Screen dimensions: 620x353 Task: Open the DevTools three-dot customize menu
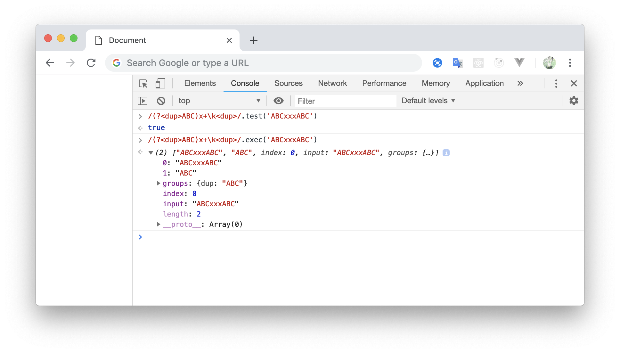pos(556,84)
